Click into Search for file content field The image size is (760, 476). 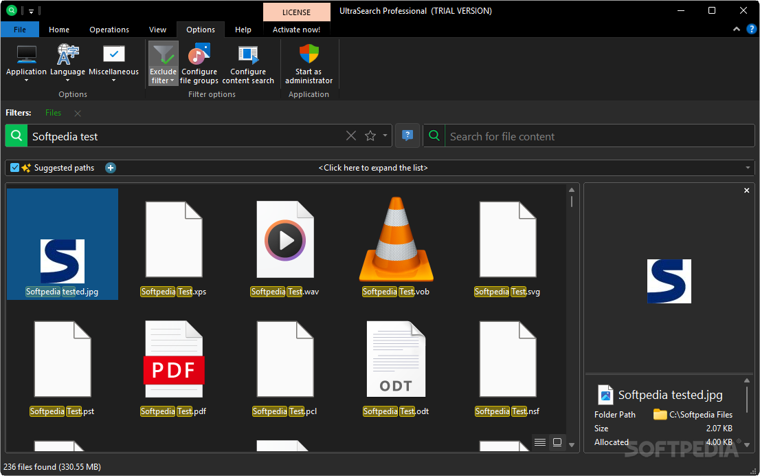[600, 136]
